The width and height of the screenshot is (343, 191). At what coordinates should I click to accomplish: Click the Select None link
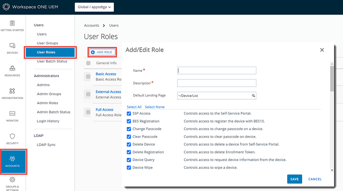click(155, 107)
